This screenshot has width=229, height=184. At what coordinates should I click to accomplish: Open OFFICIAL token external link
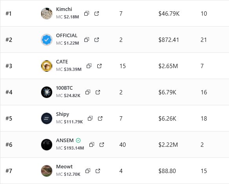[x=96, y=40]
